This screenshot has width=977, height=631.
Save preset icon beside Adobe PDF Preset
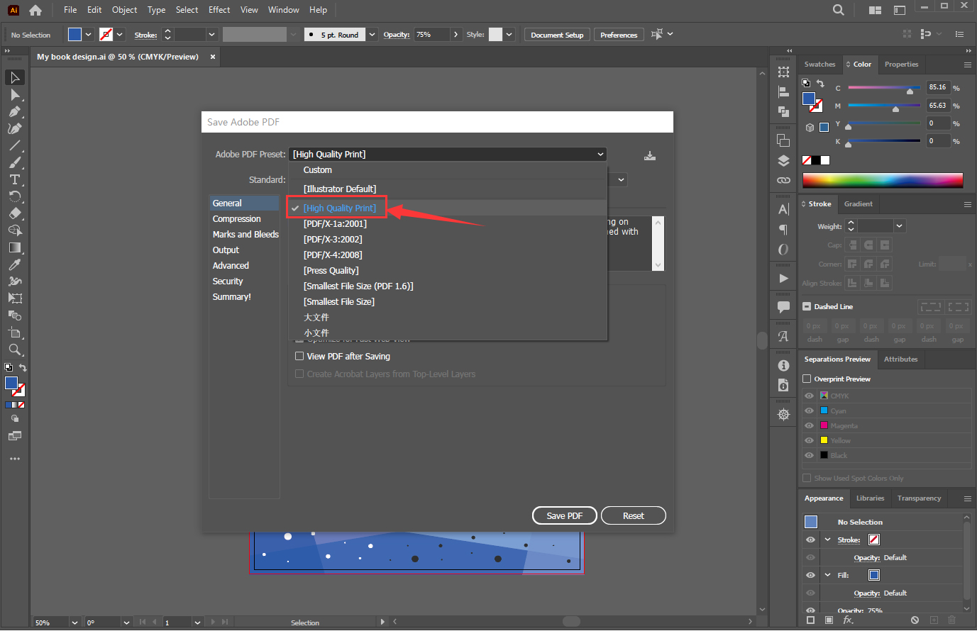650,155
